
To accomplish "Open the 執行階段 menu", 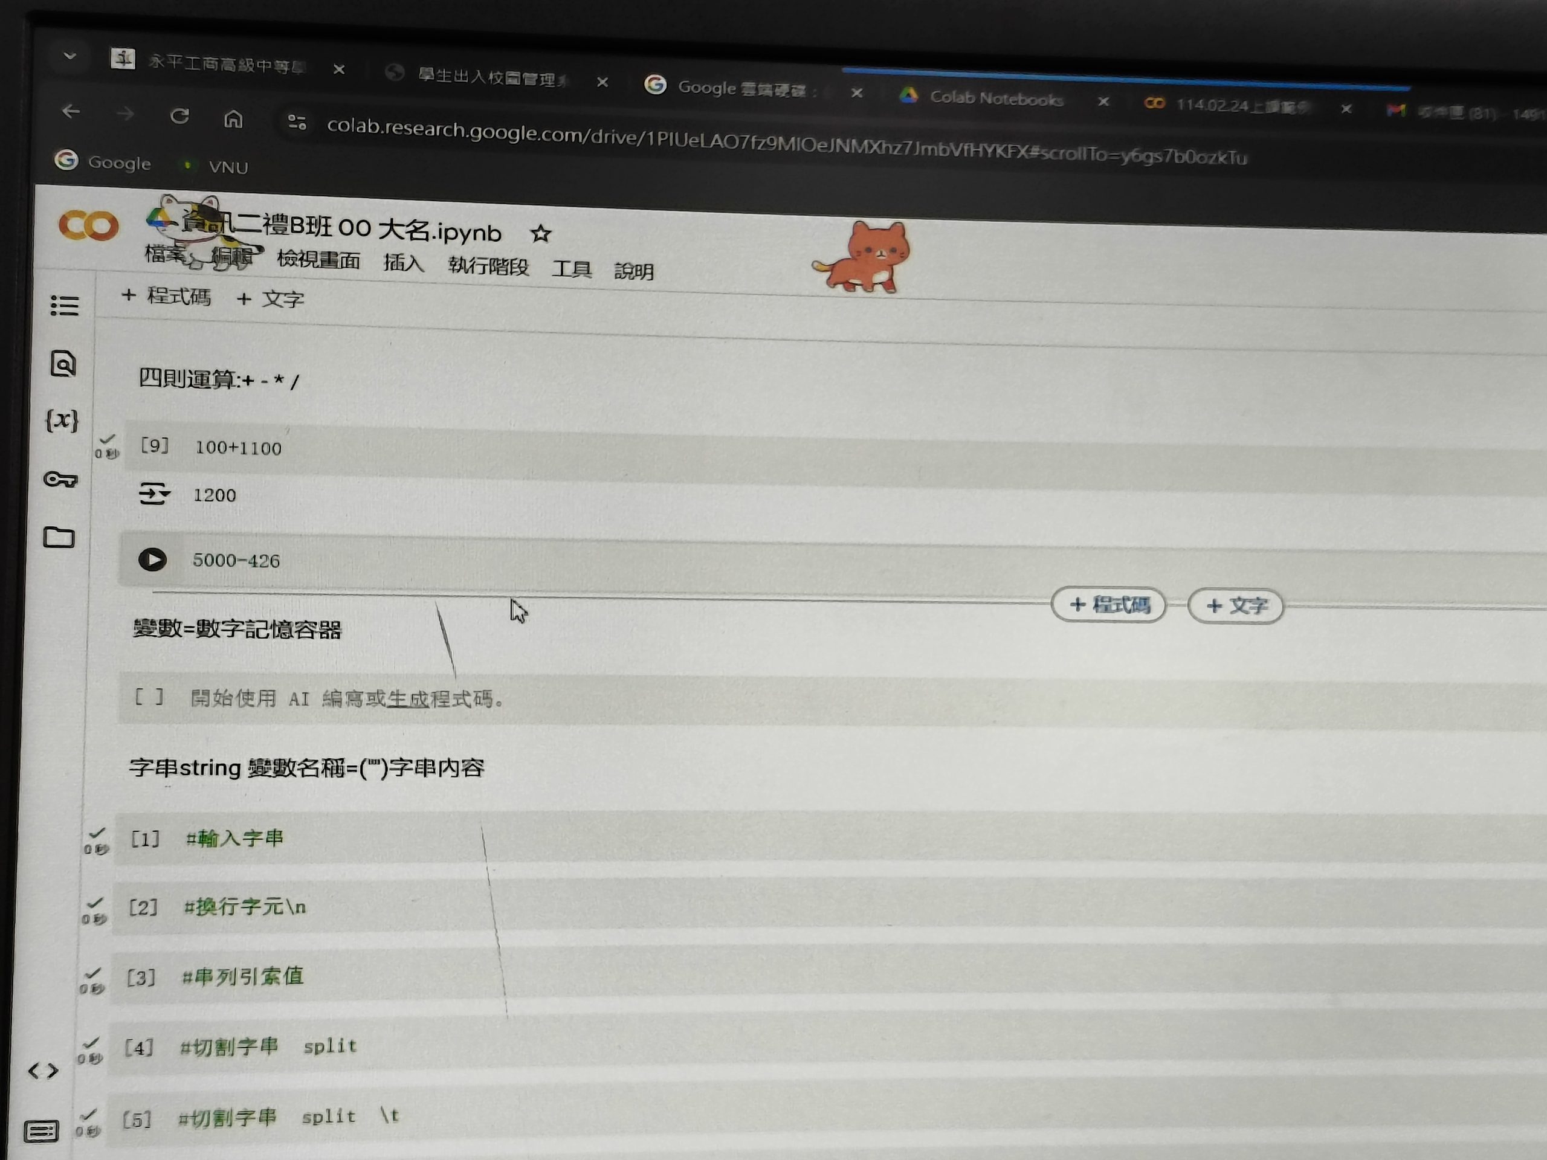I will 488,266.
